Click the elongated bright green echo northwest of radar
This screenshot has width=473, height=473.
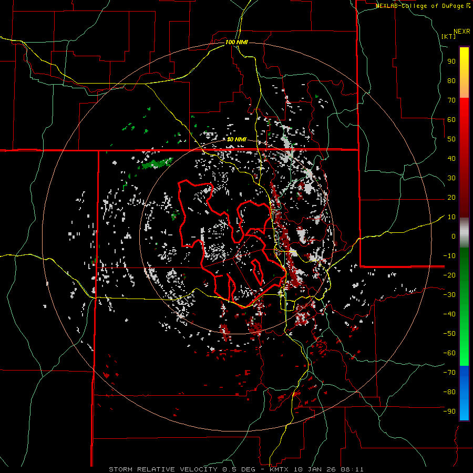click(157, 163)
